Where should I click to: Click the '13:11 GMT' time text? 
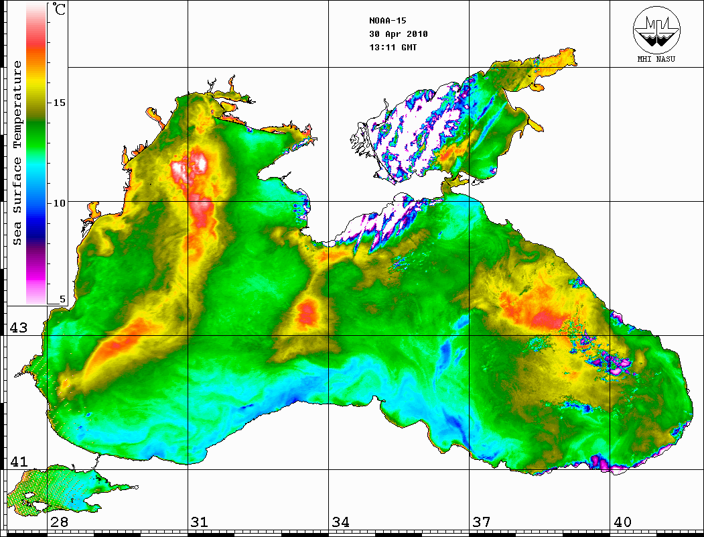(x=393, y=47)
